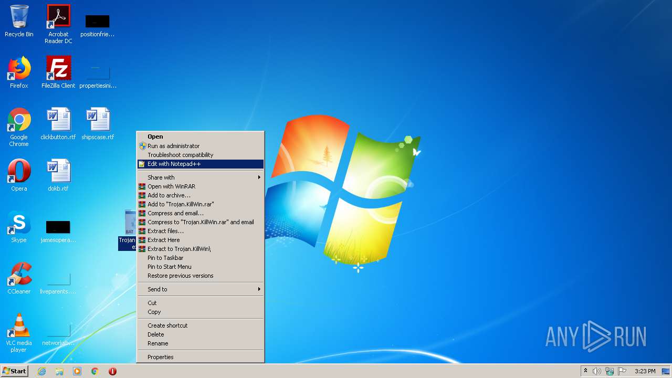Click the Chrome icon in taskbar

[95, 371]
